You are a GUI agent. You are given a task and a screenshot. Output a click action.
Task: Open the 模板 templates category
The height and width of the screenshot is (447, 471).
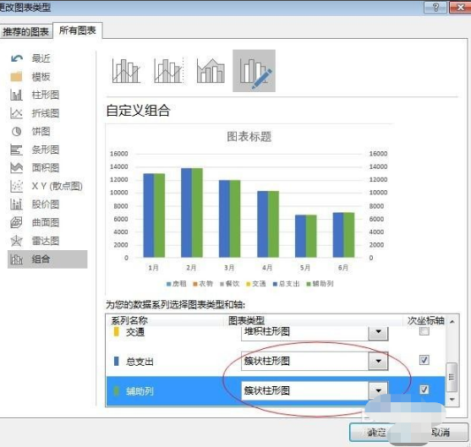click(x=41, y=77)
